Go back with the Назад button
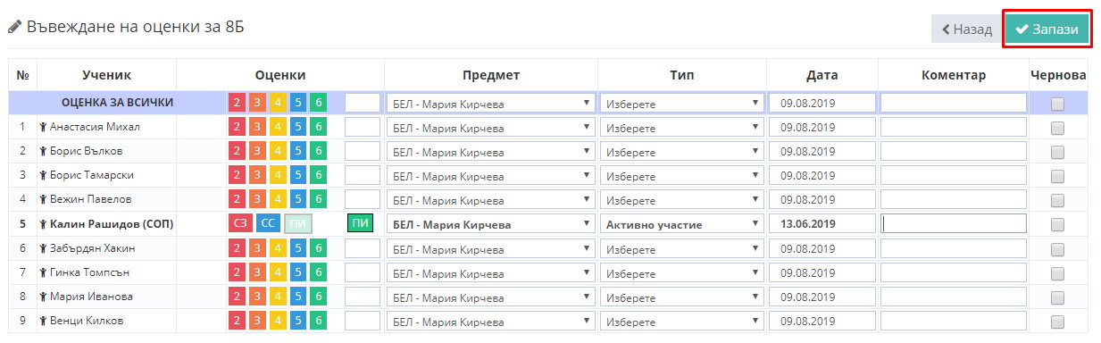Viewport: 1101px width, 343px height. (x=966, y=29)
